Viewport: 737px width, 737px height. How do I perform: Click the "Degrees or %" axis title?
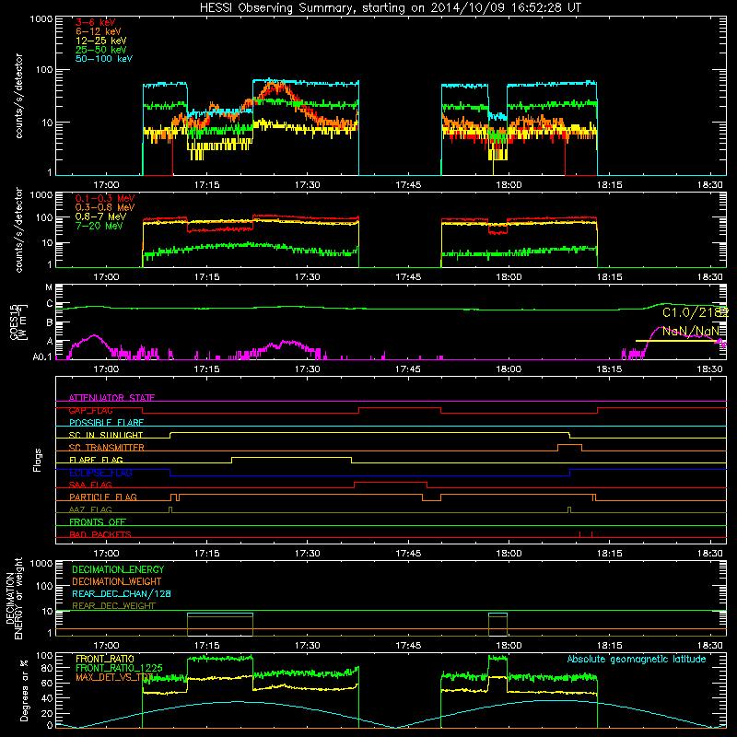tap(24, 690)
